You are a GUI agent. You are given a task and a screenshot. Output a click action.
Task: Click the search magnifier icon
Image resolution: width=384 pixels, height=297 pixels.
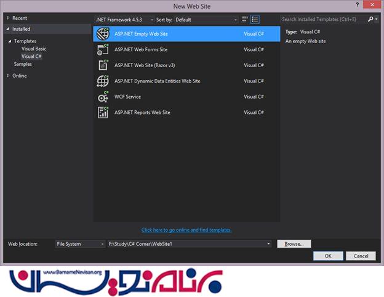click(370, 19)
